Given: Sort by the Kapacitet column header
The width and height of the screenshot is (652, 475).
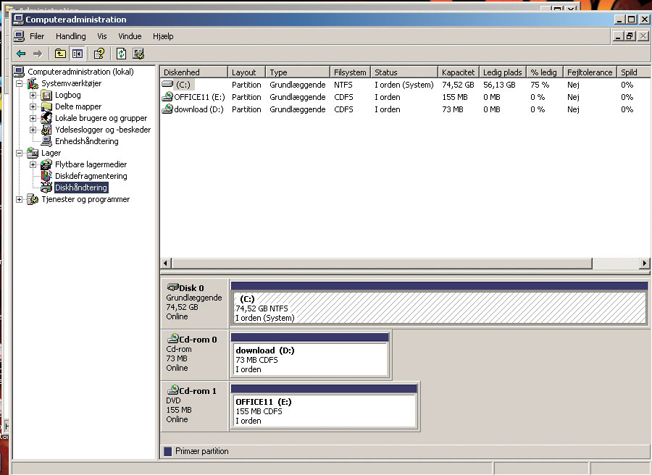Looking at the screenshot, I should click(458, 72).
